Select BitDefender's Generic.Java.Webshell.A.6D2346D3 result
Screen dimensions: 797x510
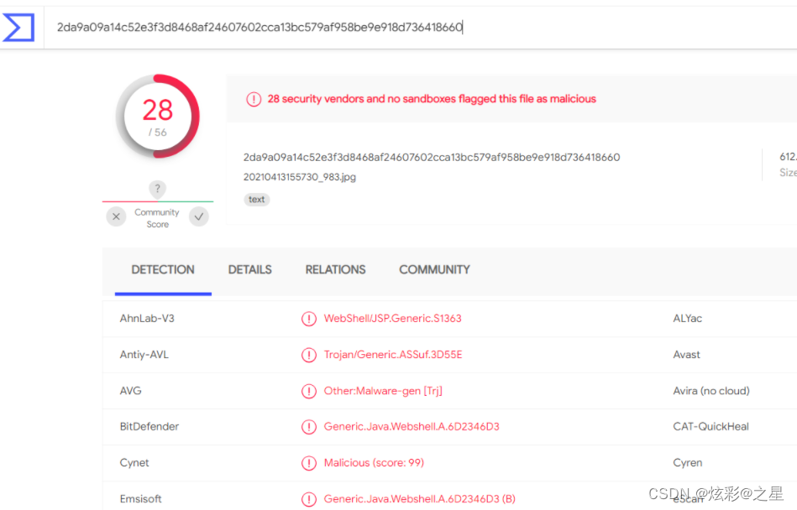[x=412, y=427]
